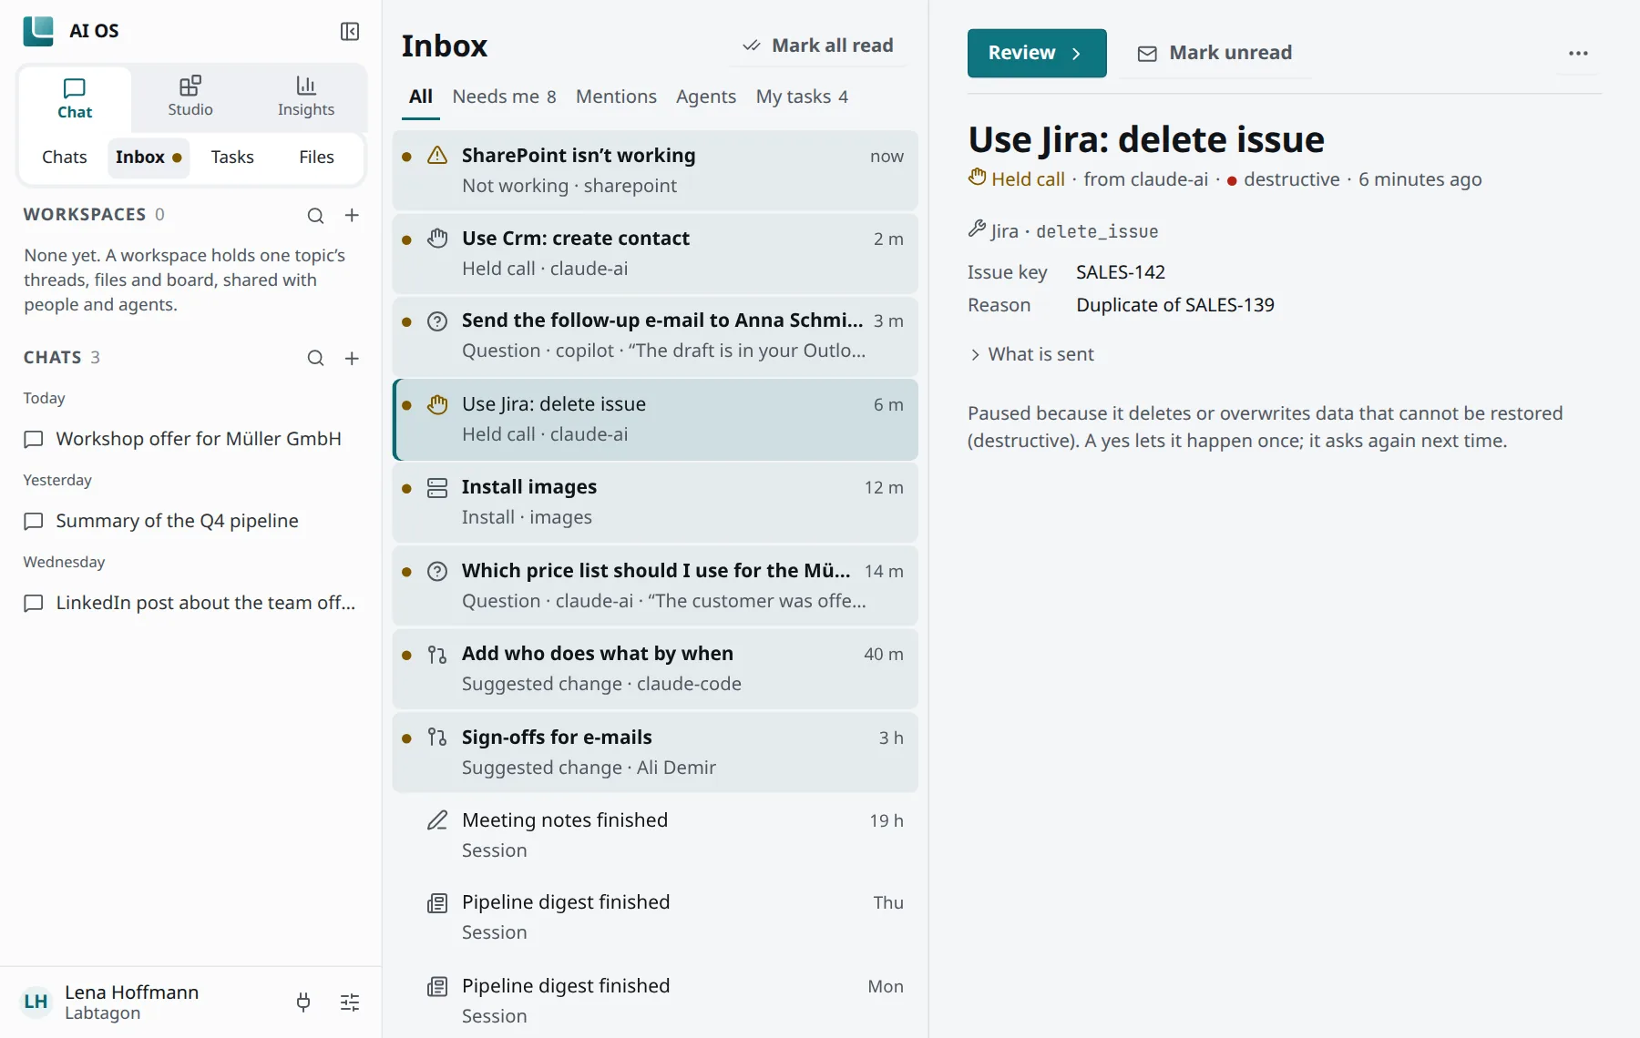Image resolution: width=1640 pixels, height=1038 pixels.
Task: Open the Insights section
Action: click(x=306, y=97)
